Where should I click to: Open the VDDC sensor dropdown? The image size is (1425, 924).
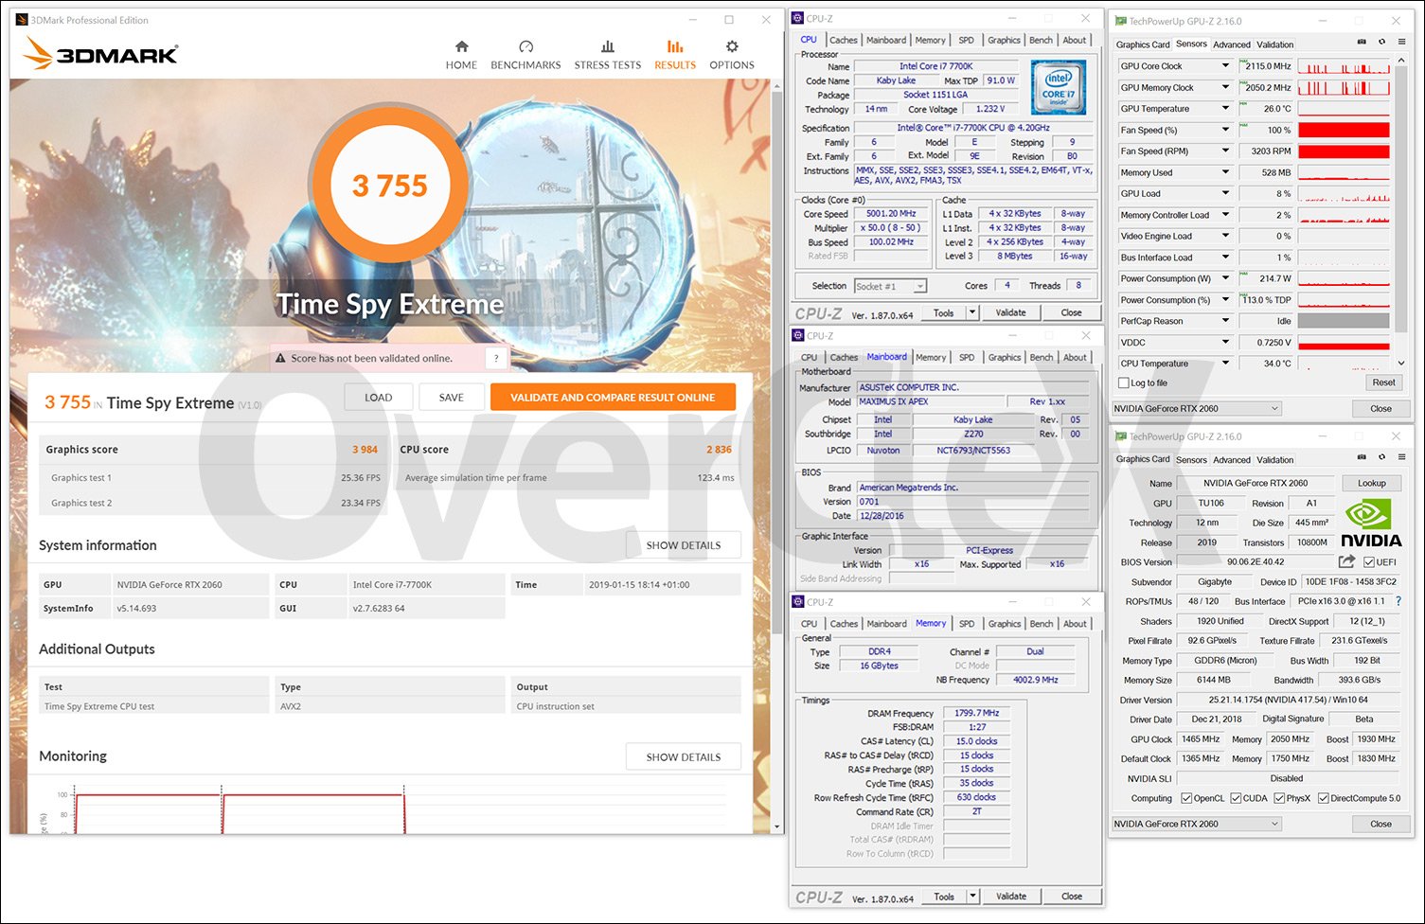[x=1225, y=343]
